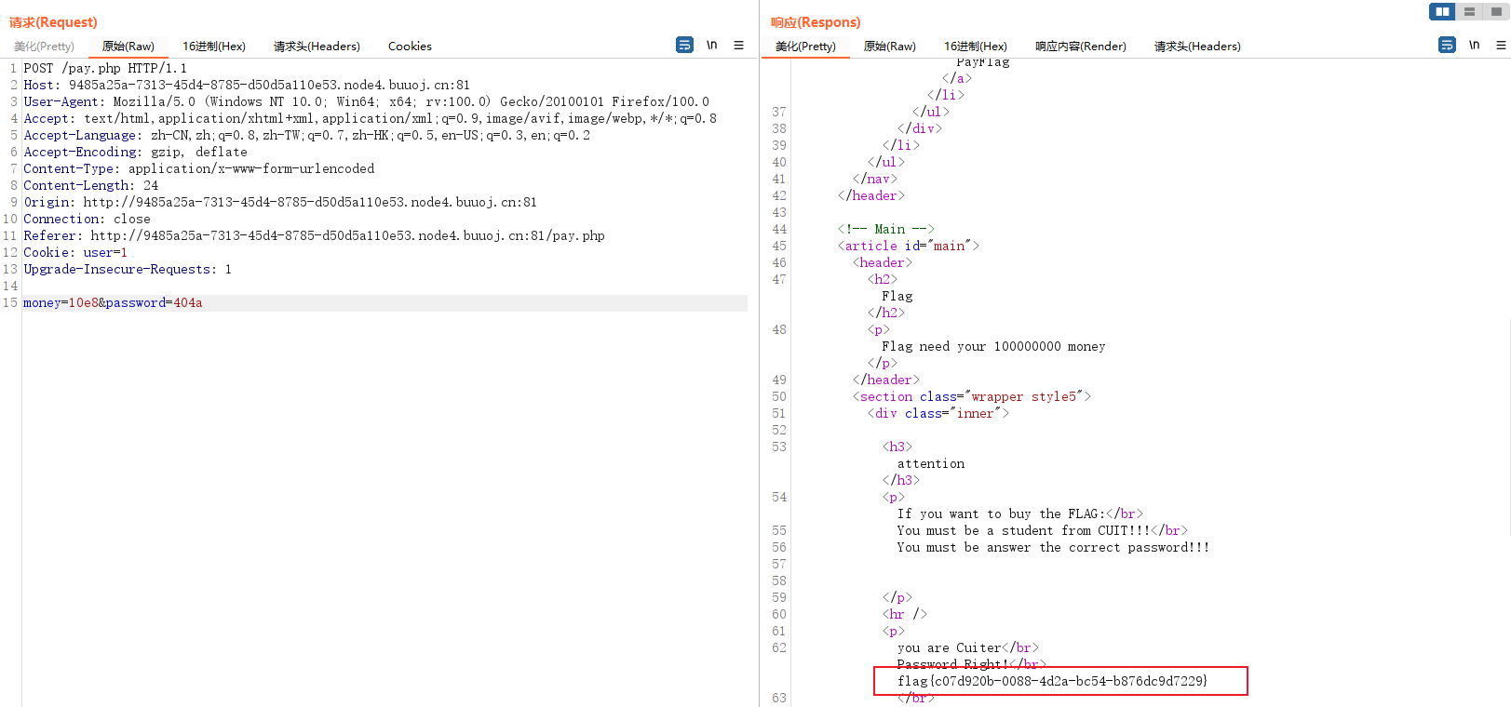Open hamburger options menu in Request panel
1511x707 pixels.
click(x=738, y=45)
